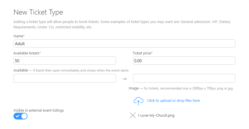The width and height of the screenshot is (249, 129).
Task: Click the cloud upload icon
Action: click(x=138, y=101)
